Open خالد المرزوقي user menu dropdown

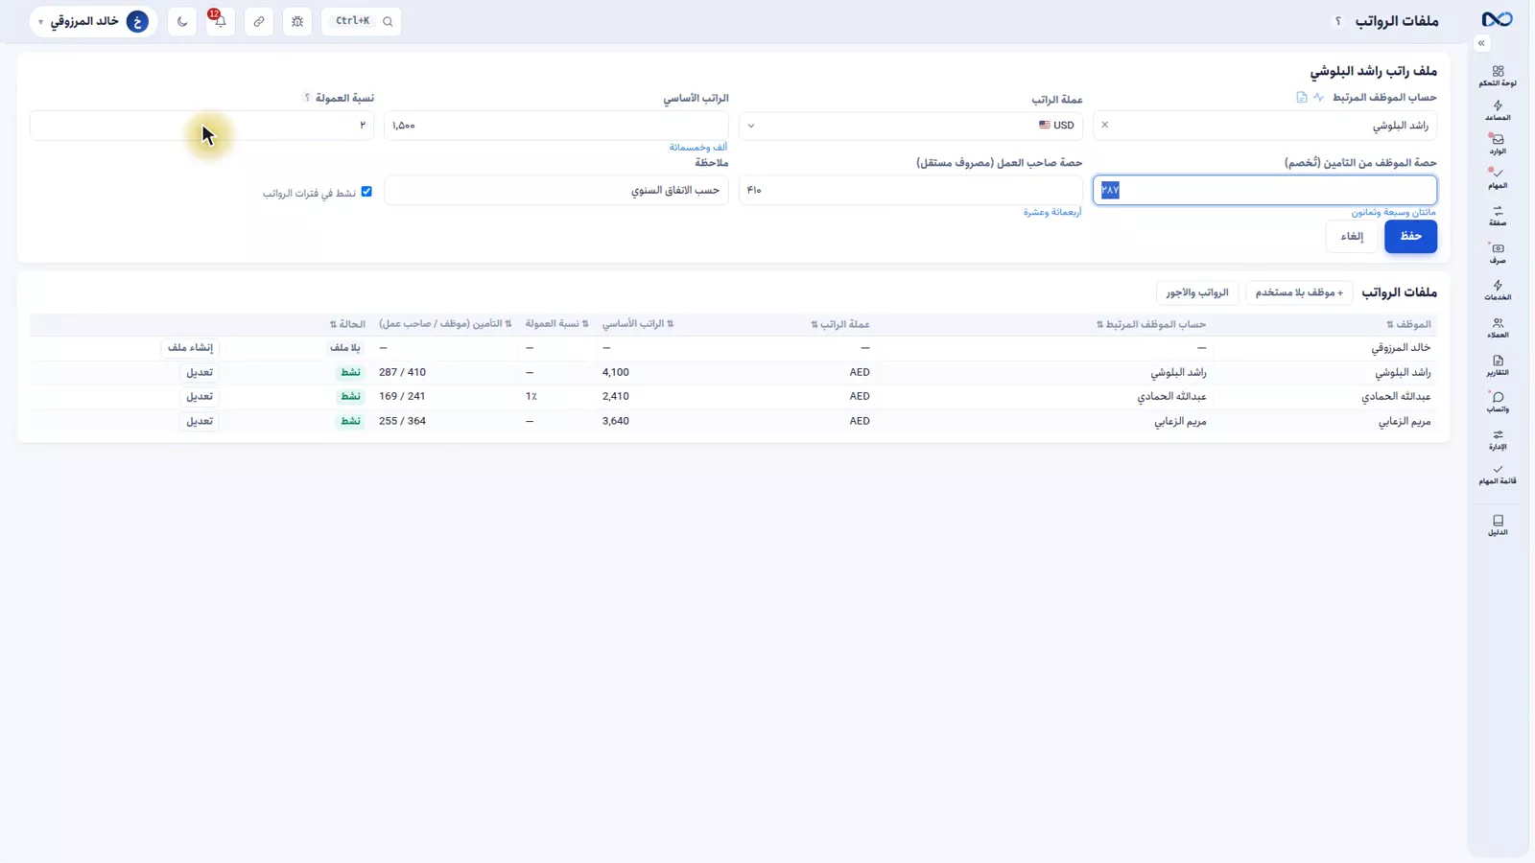coord(93,21)
